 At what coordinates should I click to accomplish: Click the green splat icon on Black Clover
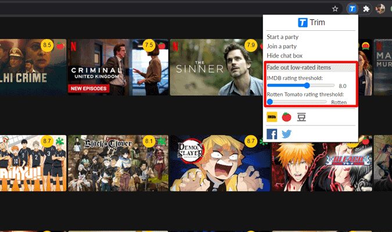(x=162, y=141)
